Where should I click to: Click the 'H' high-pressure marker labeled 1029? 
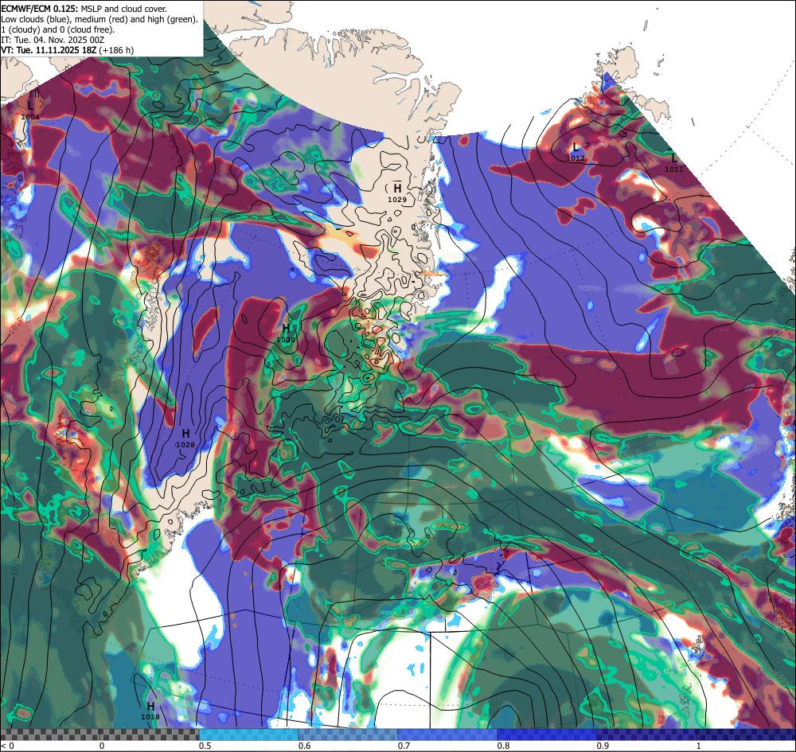coord(397,189)
